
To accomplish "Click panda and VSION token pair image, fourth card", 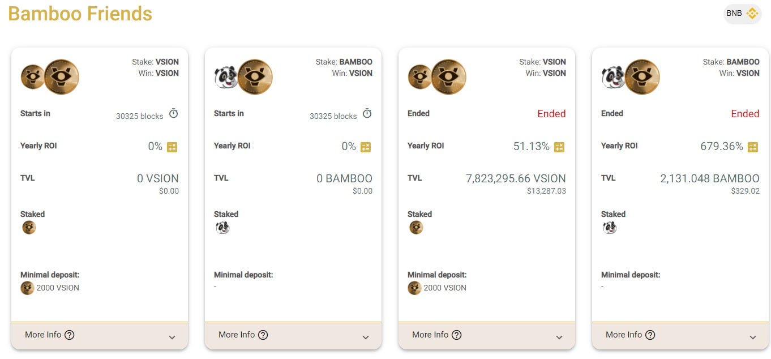I will point(631,77).
